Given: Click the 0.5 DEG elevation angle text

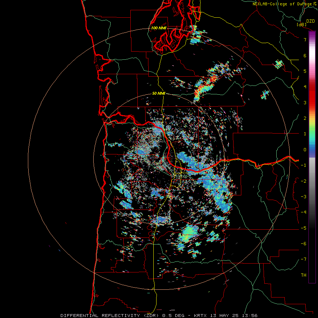Looking at the screenshot, I should [x=173, y=316].
